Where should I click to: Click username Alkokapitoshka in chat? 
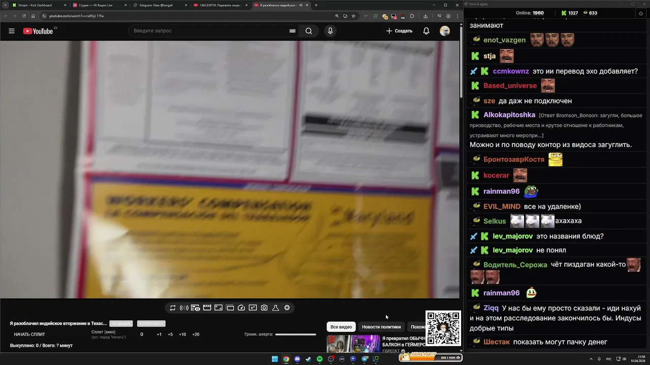pos(509,115)
